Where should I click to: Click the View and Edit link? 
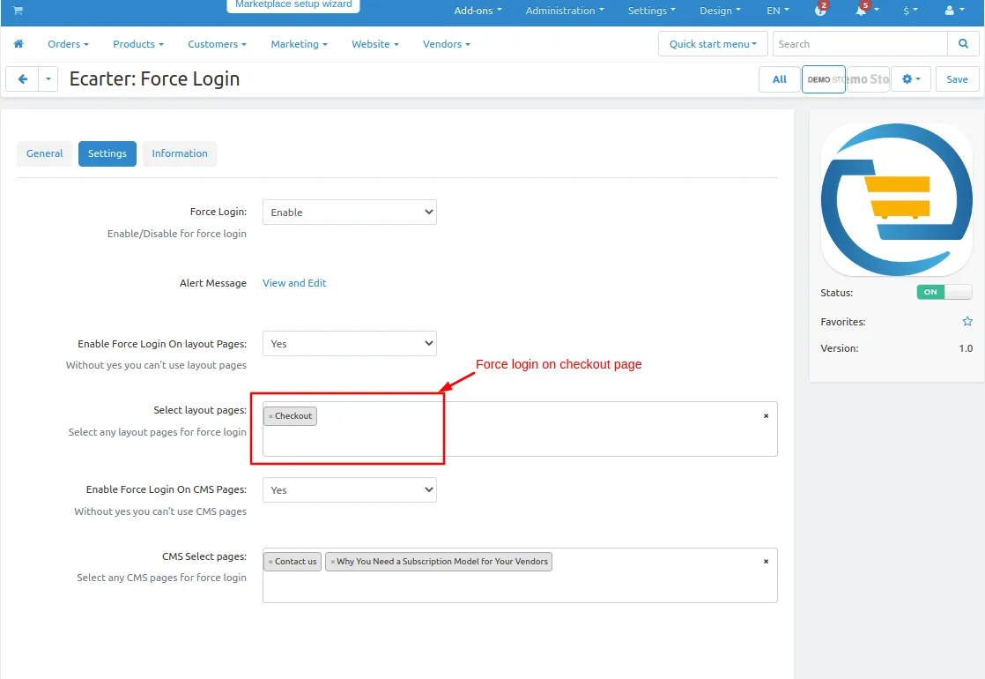[294, 283]
